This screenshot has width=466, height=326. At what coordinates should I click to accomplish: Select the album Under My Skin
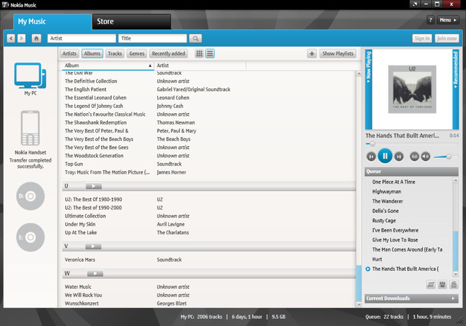pyautogui.click(x=81, y=224)
